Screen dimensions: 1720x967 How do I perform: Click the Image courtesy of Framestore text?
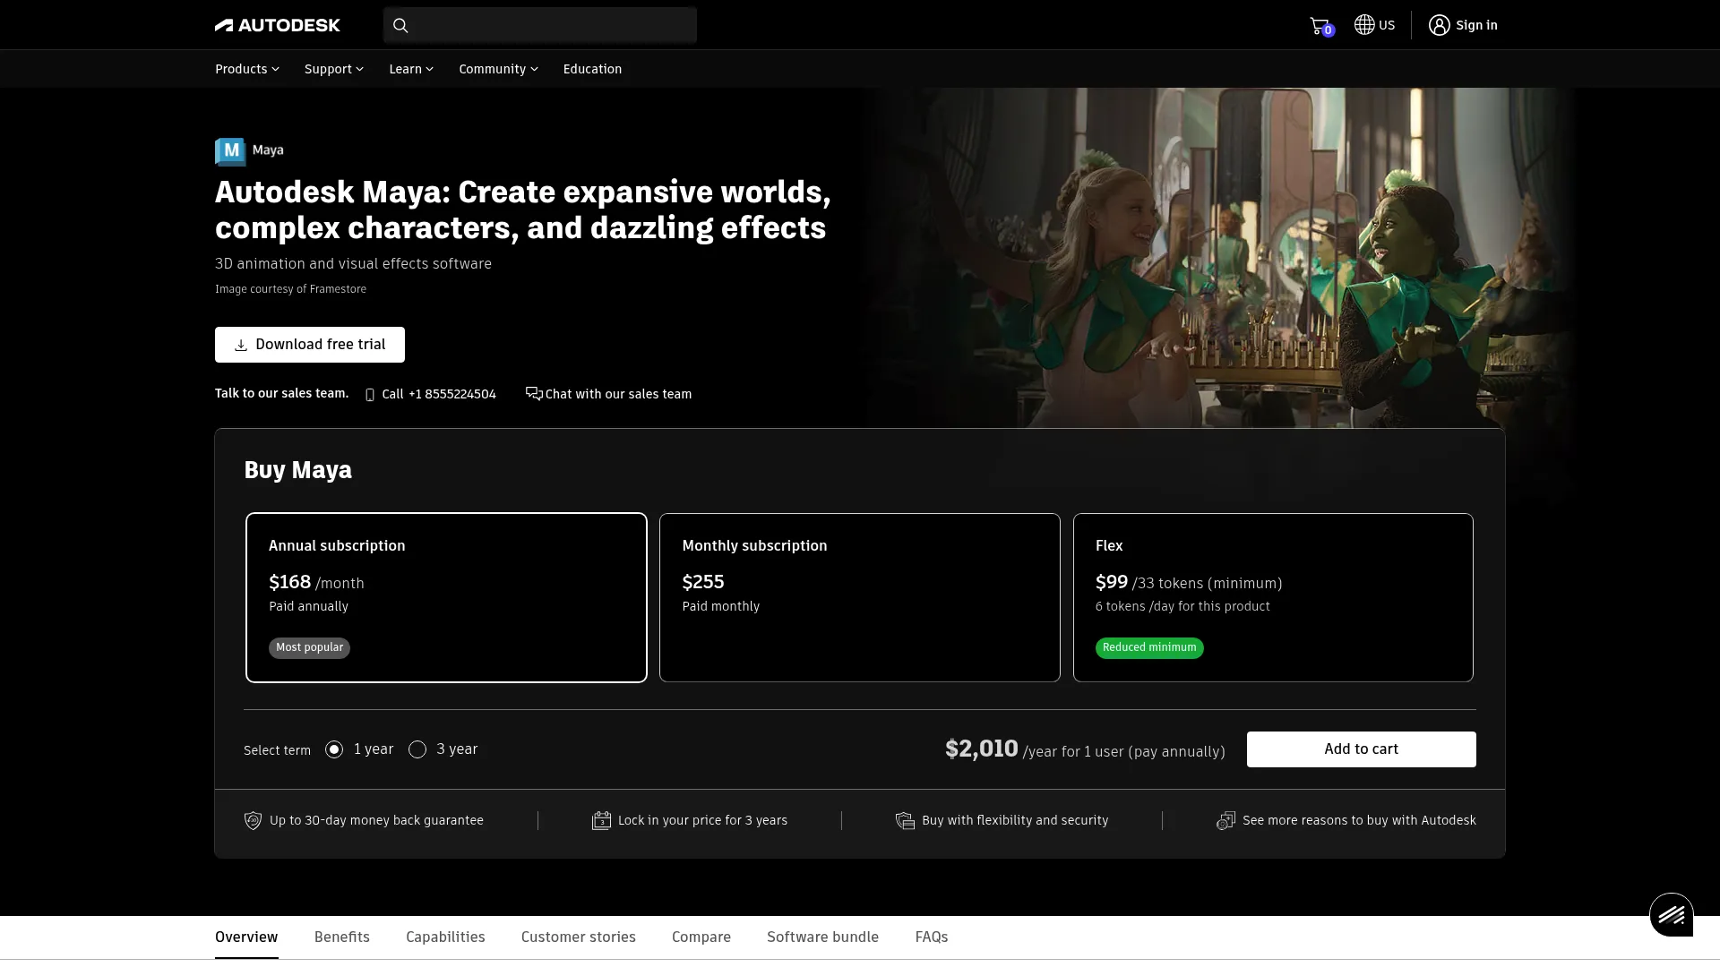[290, 289]
